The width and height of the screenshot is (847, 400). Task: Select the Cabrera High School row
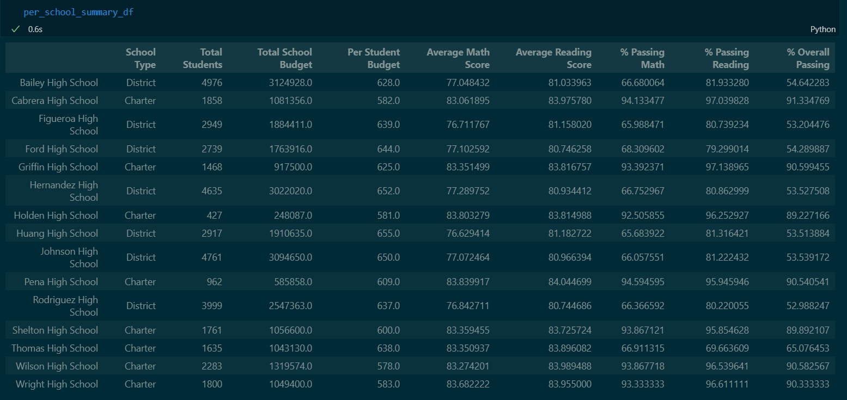[x=55, y=100]
